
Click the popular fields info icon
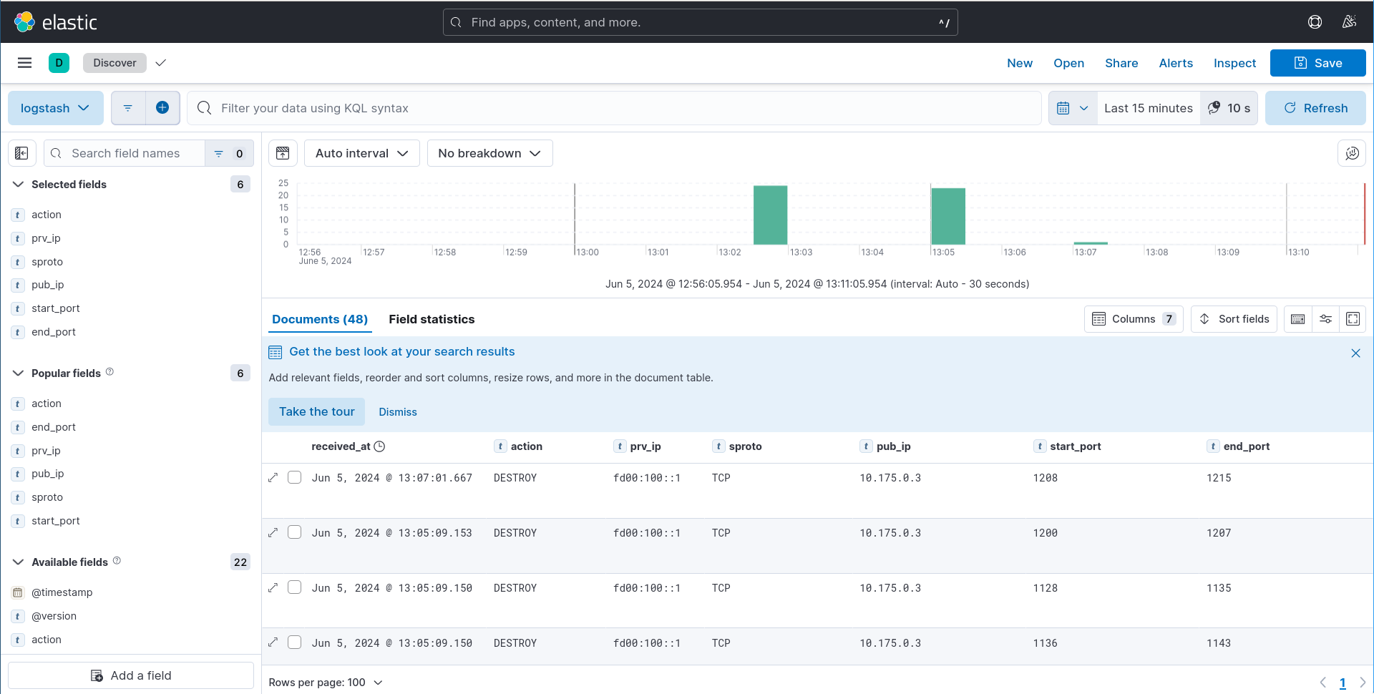109,372
